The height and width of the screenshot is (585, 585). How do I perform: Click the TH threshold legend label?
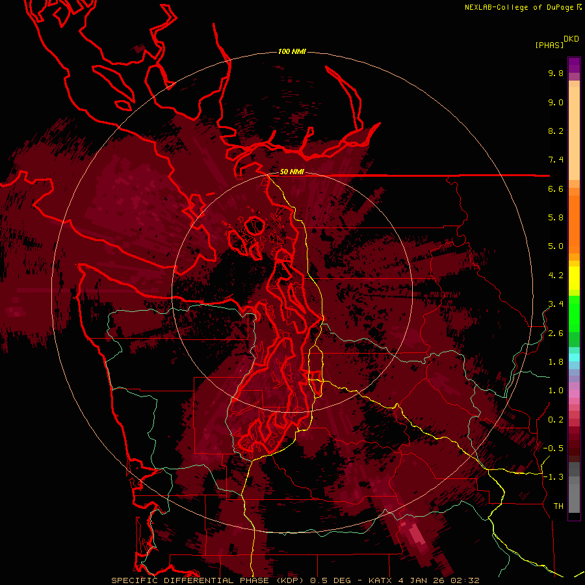(558, 506)
